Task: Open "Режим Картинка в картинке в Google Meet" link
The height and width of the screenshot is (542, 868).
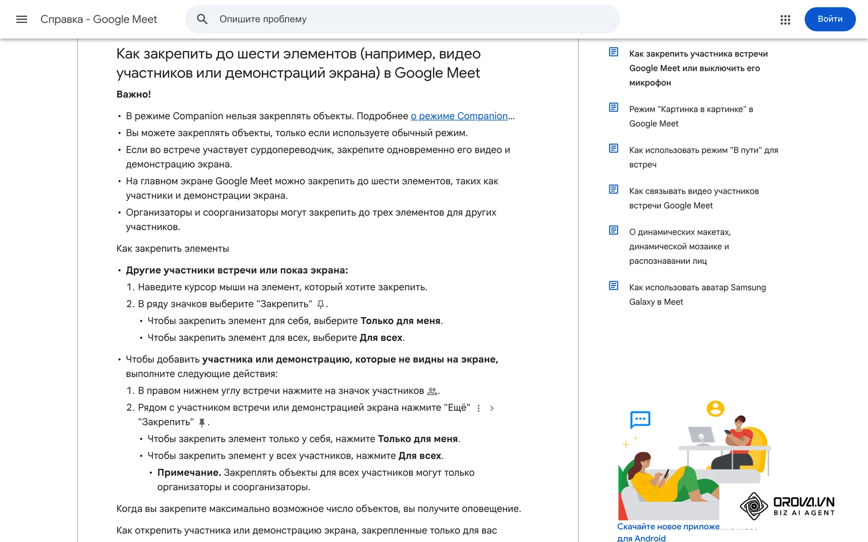Action: (691, 117)
